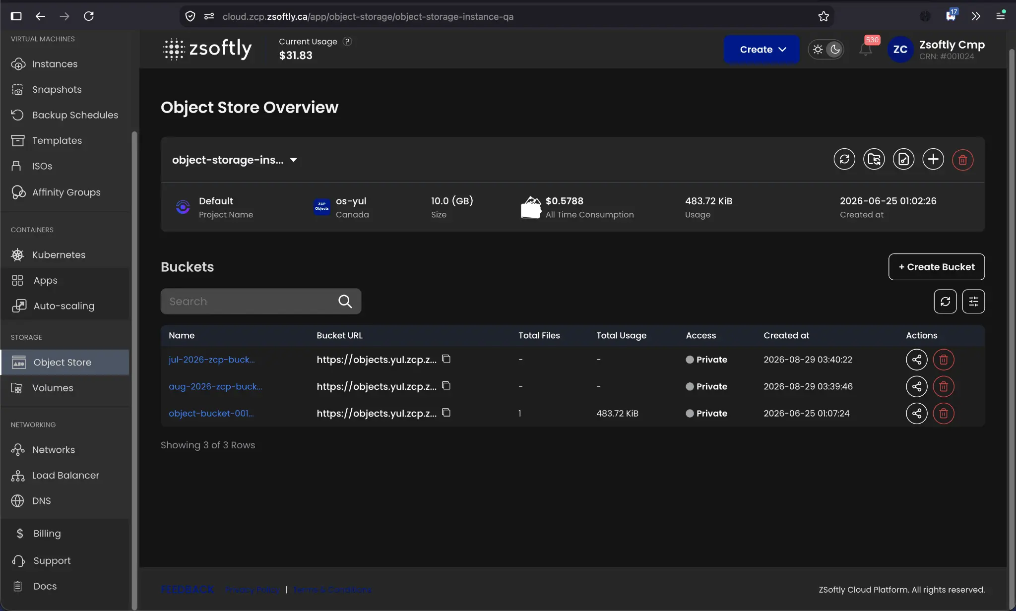Delete the object storage instance via red trash icon
The image size is (1016, 611).
tap(963, 160)
